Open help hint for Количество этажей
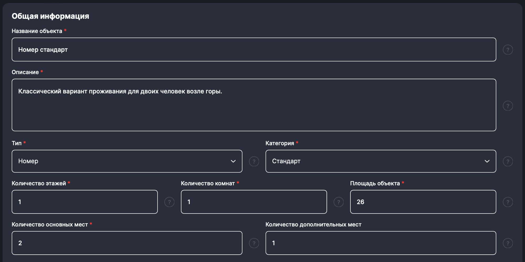This screenshot has width=525, height=262. point(169,202)
